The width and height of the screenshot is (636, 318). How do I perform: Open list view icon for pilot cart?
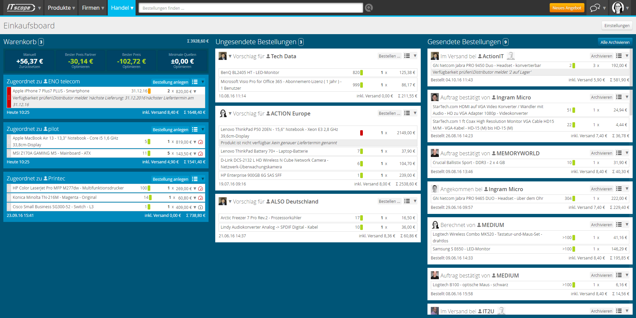pyautogui.click(x=195, y=130)
